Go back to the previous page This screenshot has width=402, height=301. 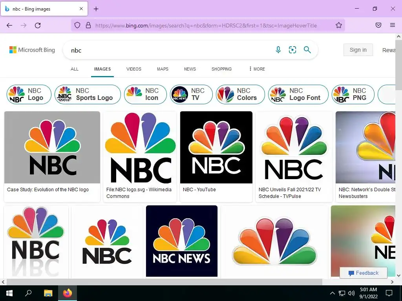(x=9, y=25)
